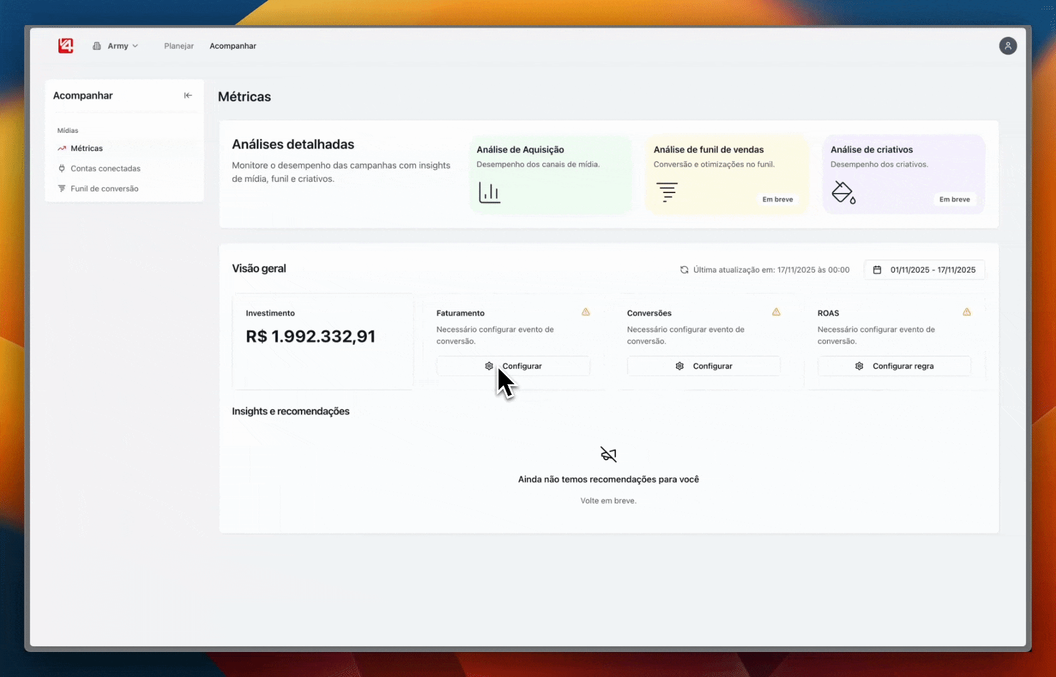Click the paint bucket icon in criativos card
The height and width of the screenshot is (677, 1056).
pos(843,192)
